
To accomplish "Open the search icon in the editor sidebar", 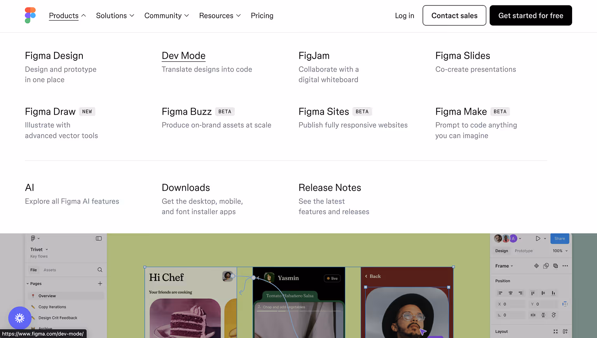I will 99,270.
